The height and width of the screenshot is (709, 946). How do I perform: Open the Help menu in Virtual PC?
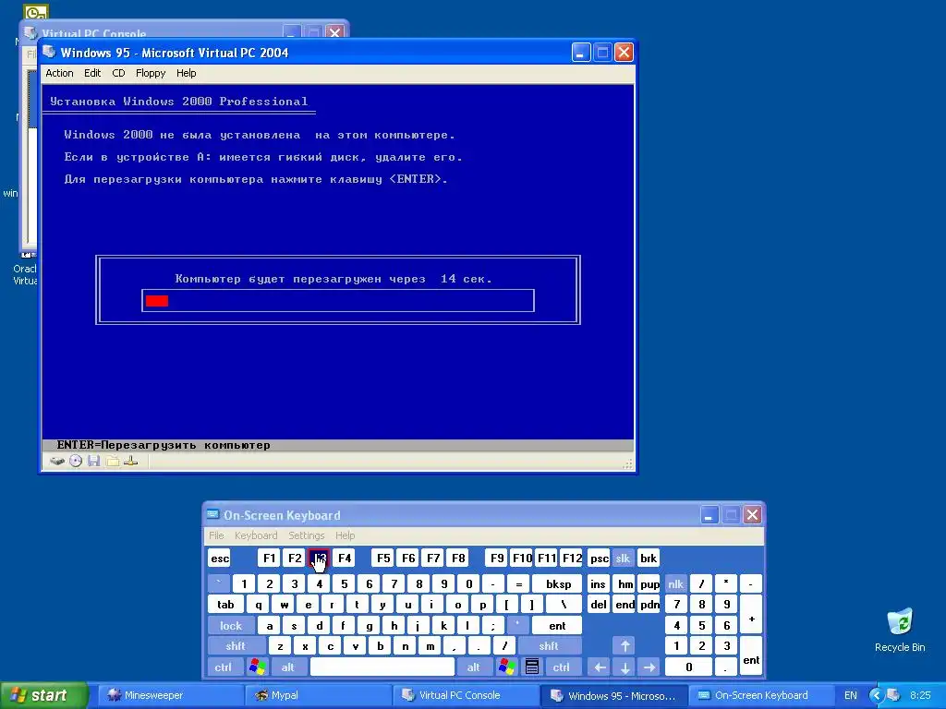[187, 73]
